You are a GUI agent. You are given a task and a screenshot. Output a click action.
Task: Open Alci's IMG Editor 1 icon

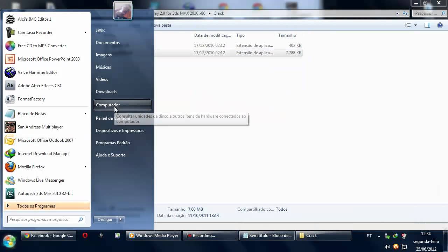click(10, 19)
